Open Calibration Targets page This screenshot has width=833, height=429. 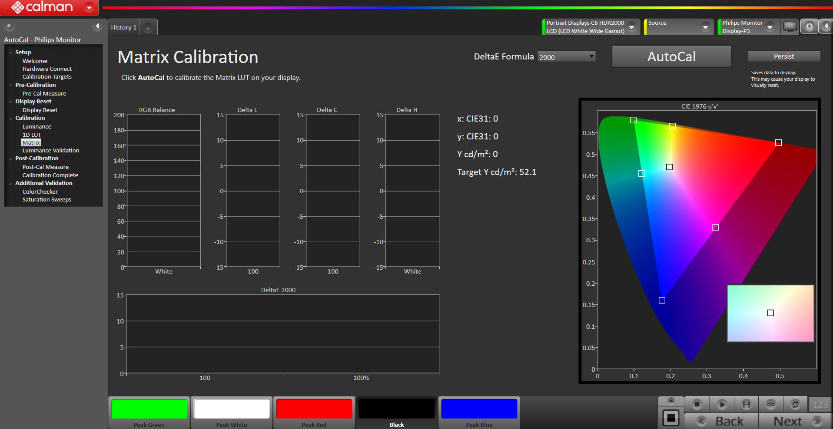pyautogui.click(x=47, y=77)
